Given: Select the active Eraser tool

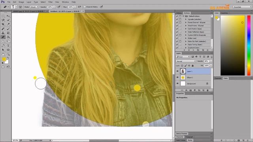Looking at the screenshot, I should point(3,37).
